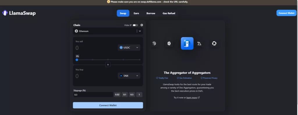Set slippage to 1
298x115 pixels.
(139, 95)
